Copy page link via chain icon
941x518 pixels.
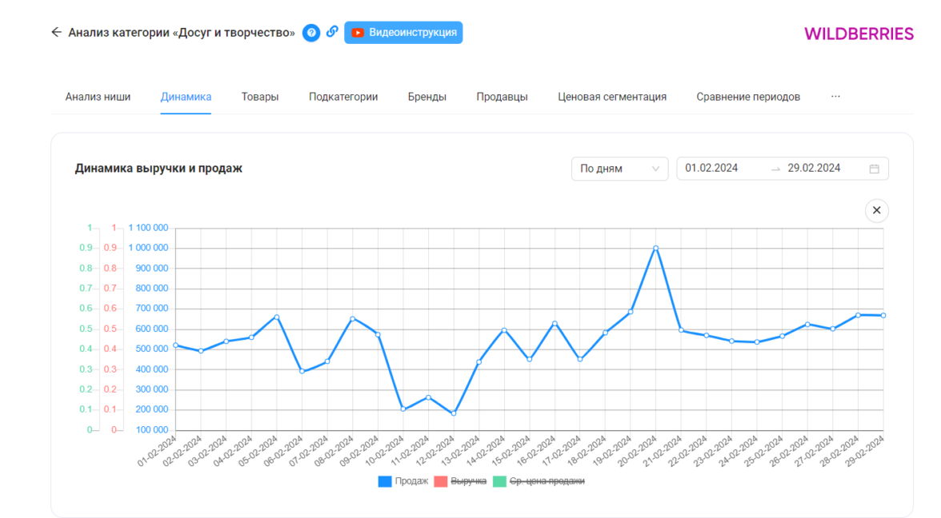pos(332,33)
